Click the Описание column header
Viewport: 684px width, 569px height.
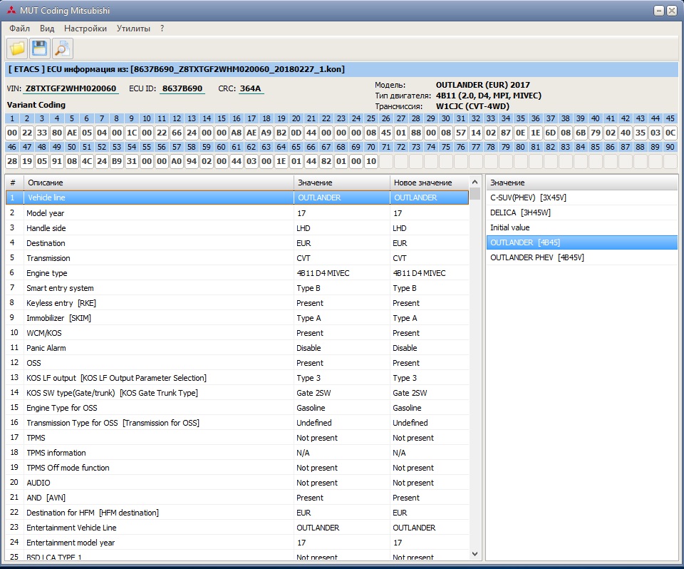[x=158, y=183]
